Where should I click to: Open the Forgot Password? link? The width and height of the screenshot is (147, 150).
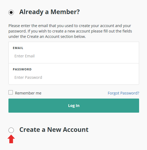pos(123,93)
